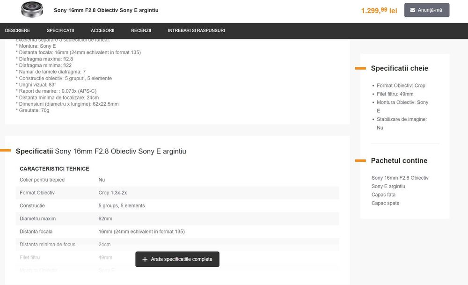468x285 pixels.
Task: Click '* Greutate: 70g' line
Action: (x=33, y=110)
